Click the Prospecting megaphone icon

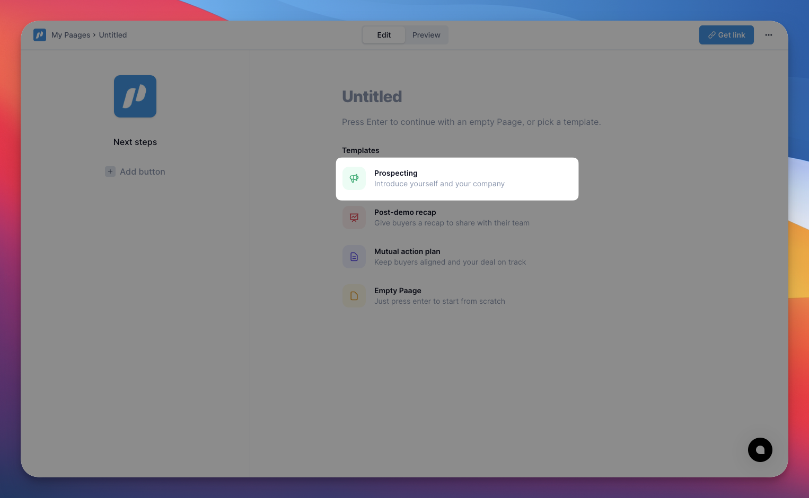click(354, 178)
